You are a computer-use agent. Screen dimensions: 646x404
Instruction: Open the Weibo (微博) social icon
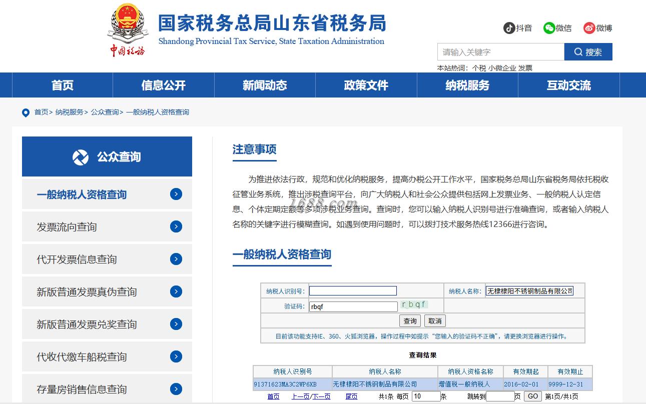[x=589, y=28]
